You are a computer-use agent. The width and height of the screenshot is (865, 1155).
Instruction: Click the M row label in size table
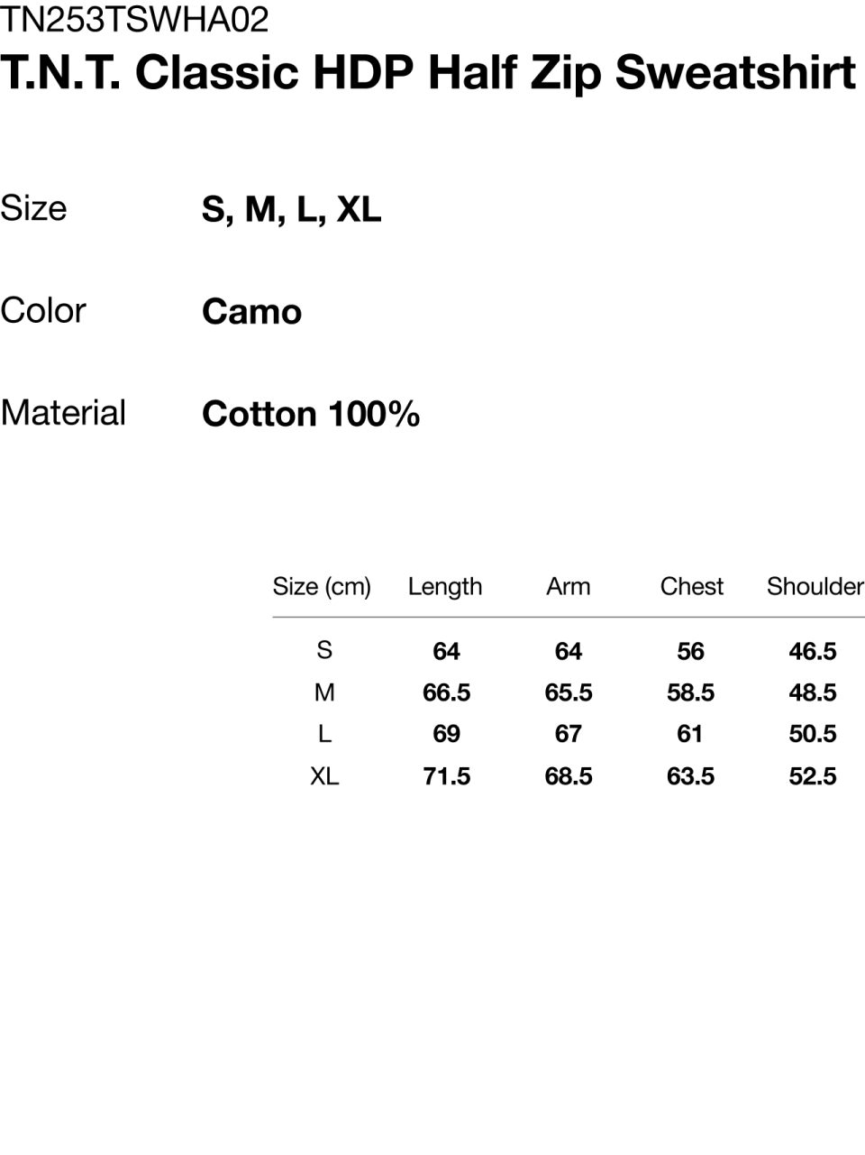click(x=324, y=692)
